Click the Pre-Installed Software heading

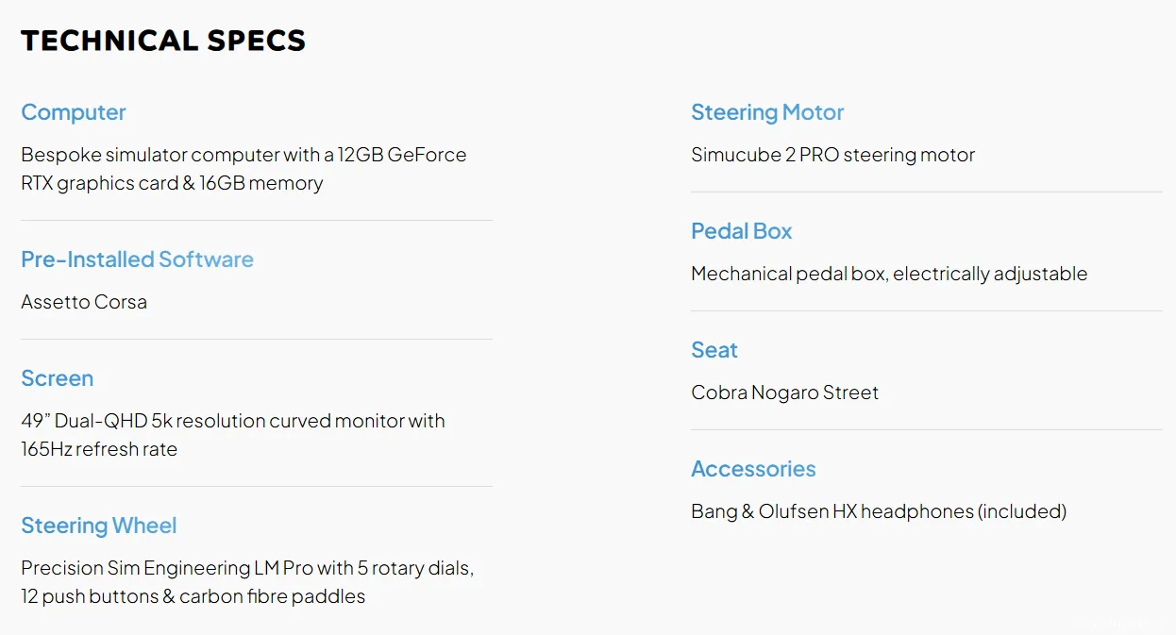tap(138, 259)
